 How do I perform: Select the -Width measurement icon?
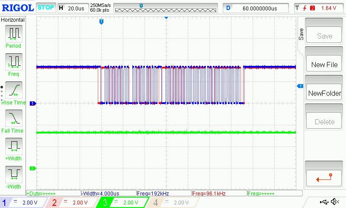(14, 174)
